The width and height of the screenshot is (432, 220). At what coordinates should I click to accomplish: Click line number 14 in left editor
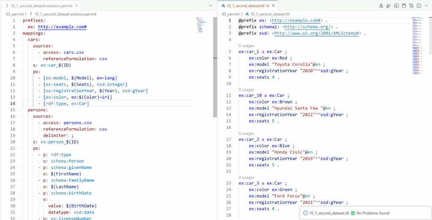[x=13, y=103]
